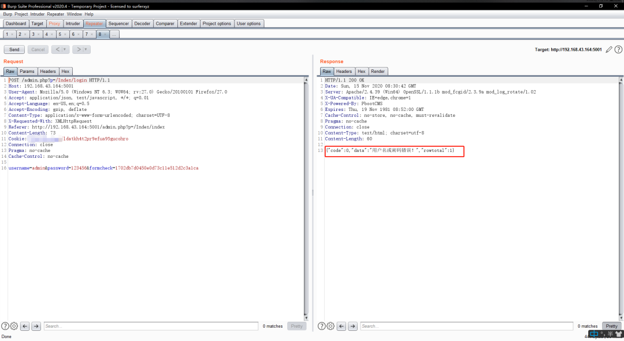Select Repeater request tab 7
This screenshot has height=341, width=624.
(x=86, y=34)
